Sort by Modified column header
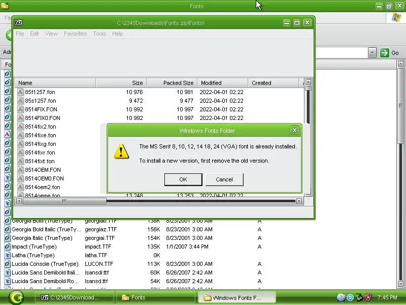Viewport: 406px width, 305px height. click(223, 83)
